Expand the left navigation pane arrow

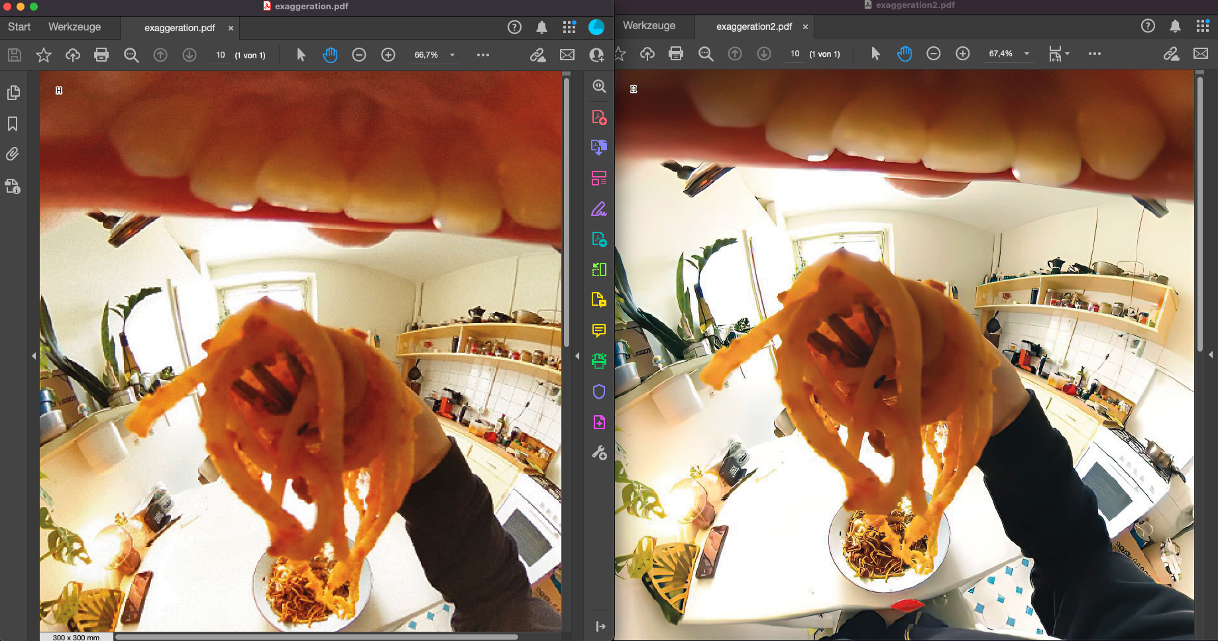[x=34, y=356]
